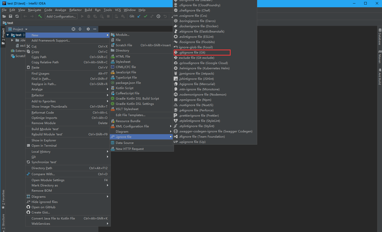Click the Add Configuration... button
Image resolution: width=382 pixels, height=232 pixels.
coord(61,16)
